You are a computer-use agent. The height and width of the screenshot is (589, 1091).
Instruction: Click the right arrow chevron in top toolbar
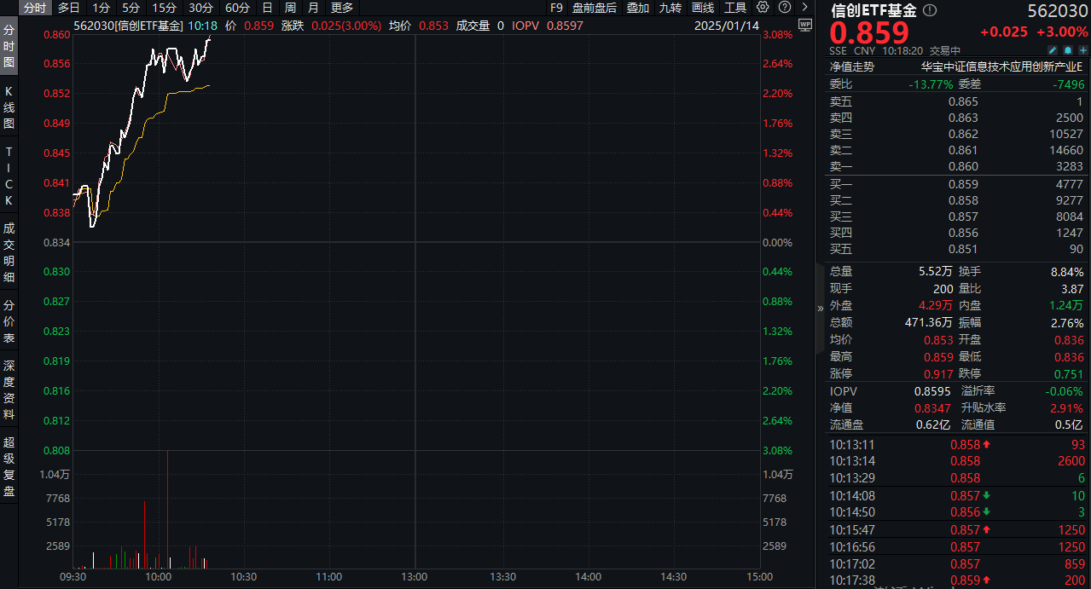805,8
